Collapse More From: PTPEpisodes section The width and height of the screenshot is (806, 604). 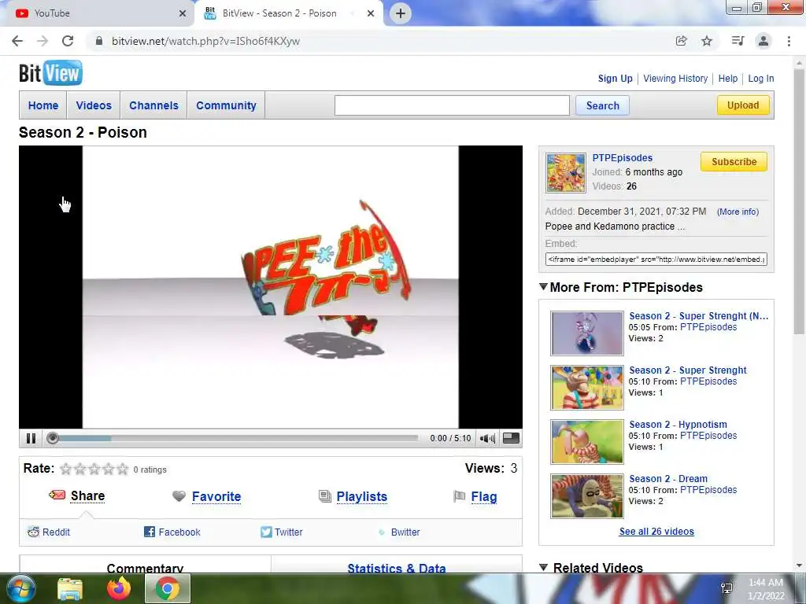tap(543, 286)
